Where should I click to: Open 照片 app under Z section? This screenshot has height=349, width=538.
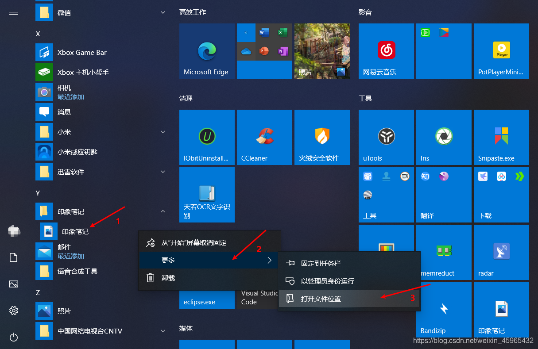tap(102, 311)
